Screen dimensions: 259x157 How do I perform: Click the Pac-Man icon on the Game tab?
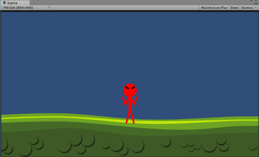[5, 3]
